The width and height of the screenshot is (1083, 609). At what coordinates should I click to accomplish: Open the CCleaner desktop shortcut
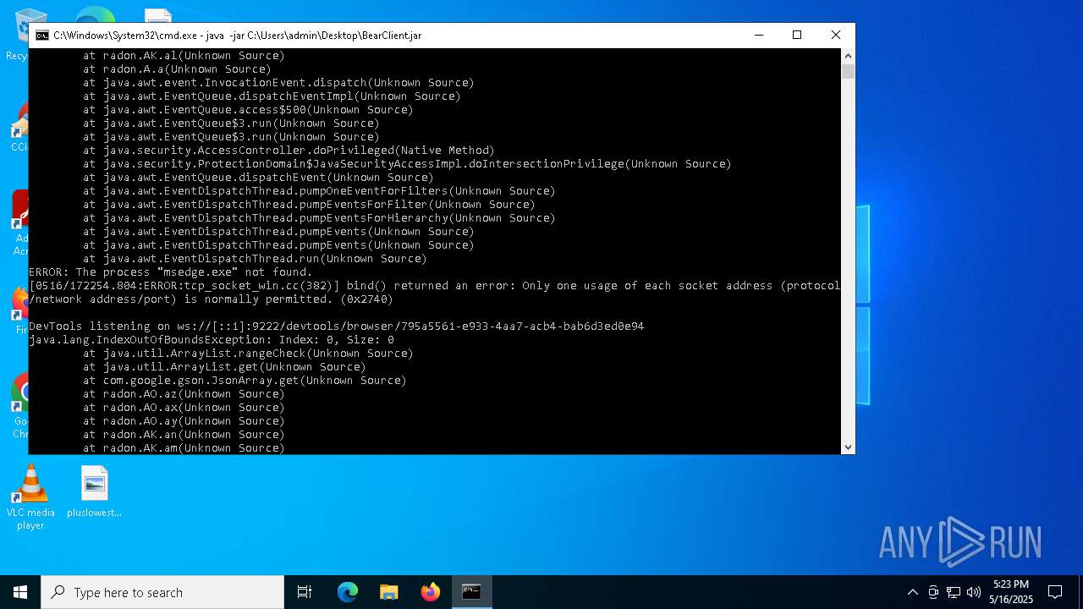pyautogui.click(x=19, y=127)
